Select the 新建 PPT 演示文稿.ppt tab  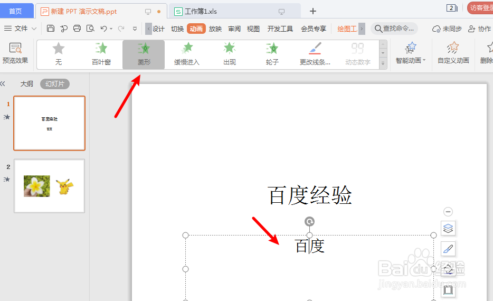coord(101,11)
